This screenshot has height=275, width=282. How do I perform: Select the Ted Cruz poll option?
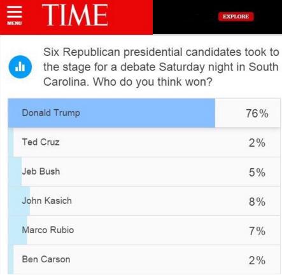pos(145,142)
